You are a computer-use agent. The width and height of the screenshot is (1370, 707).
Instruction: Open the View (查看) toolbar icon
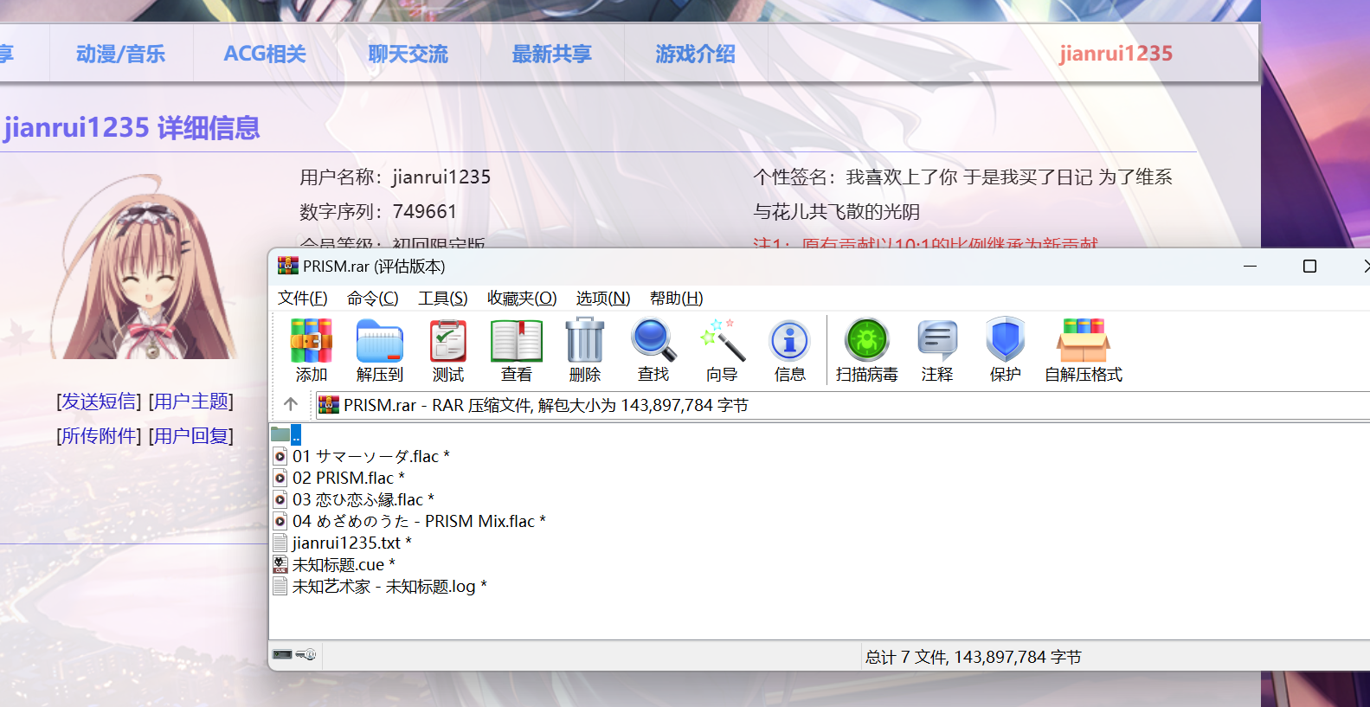coord(517,350)
